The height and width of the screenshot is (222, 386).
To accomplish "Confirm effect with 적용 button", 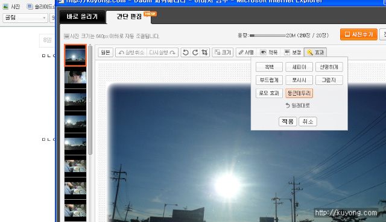I will [288, 122].
